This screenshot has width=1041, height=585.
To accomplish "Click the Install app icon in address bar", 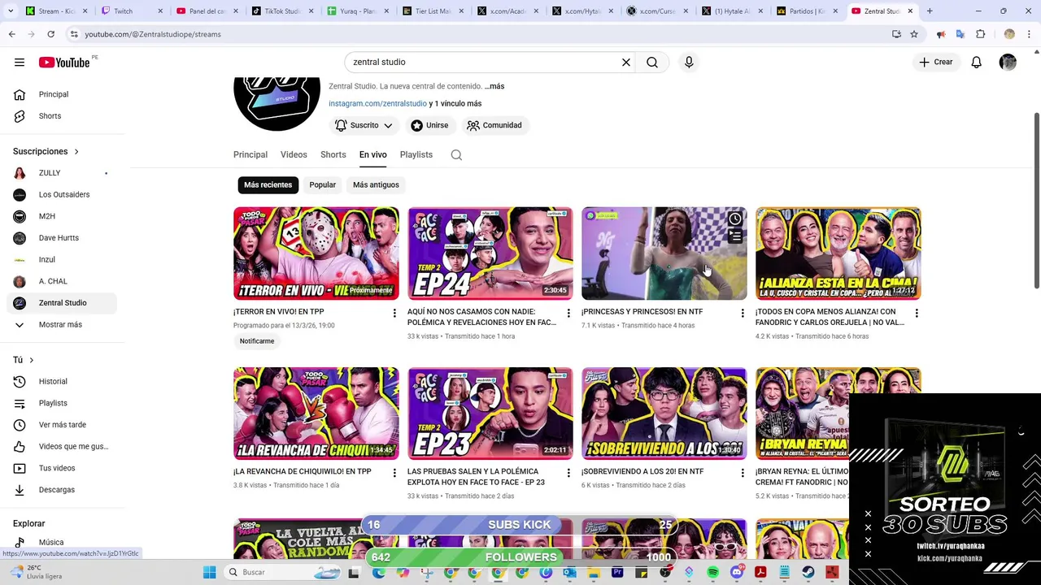I will (896, 34).
